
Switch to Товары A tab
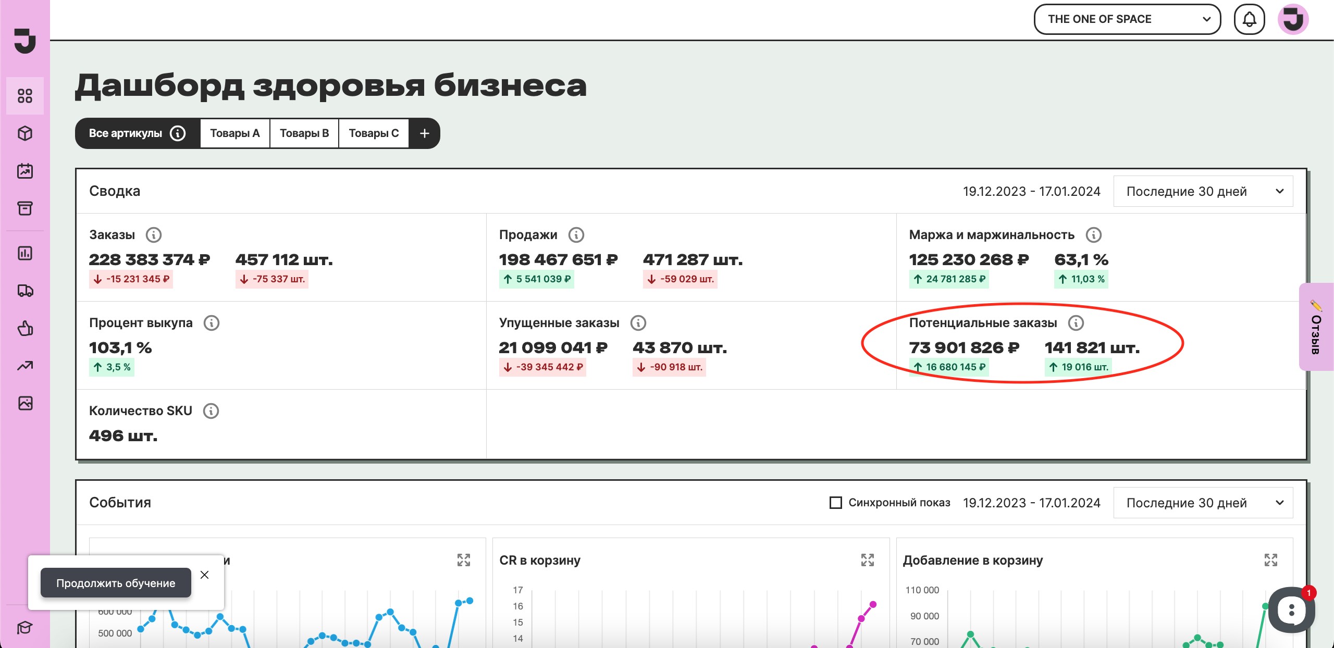click(235, 133)
